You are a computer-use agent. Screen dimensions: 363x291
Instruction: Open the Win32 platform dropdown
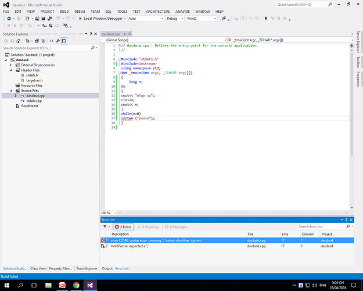pyautogui.click(x=215, y=19)
